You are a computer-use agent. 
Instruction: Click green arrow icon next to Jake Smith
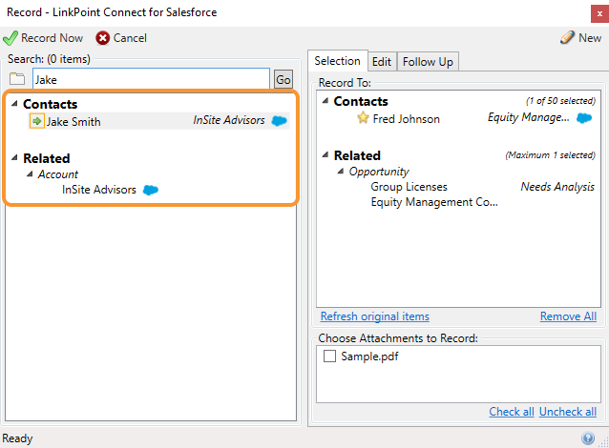(x=37, y=121)
